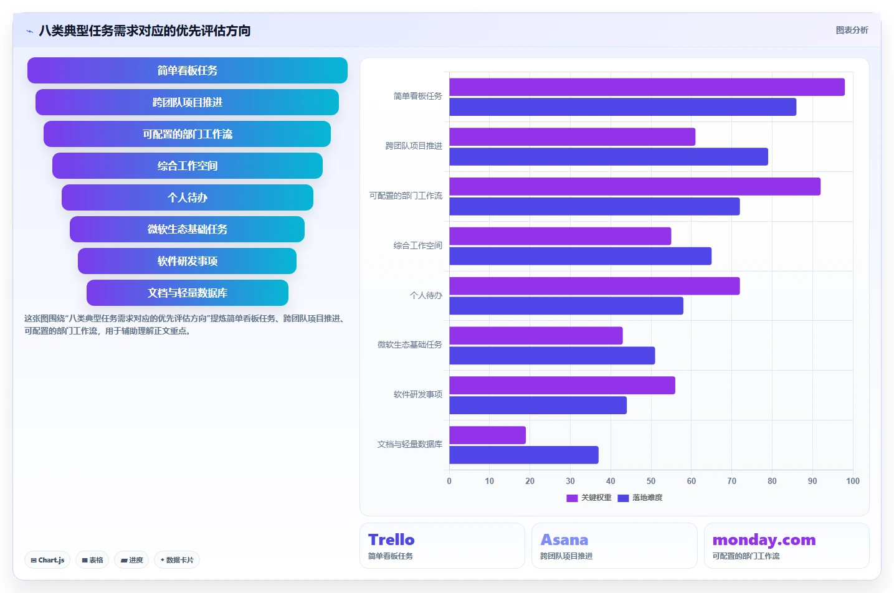Select the 个人待办 funnel stage
This screenshot has width=894, height=593.
pos(188,197)
